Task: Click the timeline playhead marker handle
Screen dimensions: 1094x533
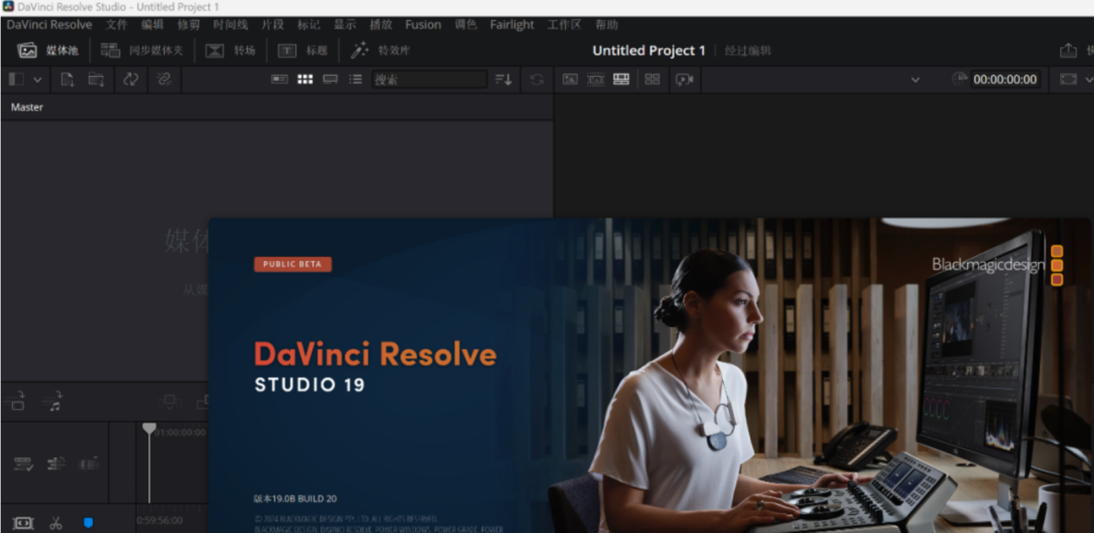Action: click(149, 428)
